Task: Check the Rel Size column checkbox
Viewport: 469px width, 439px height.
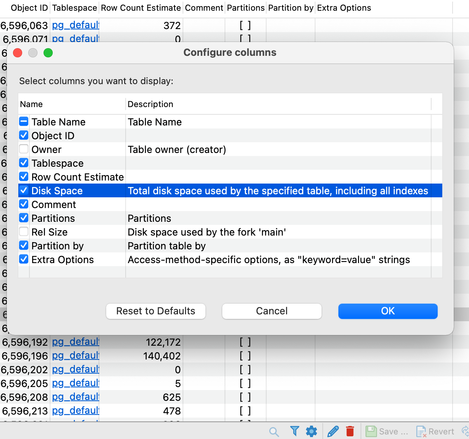Action: pyautogui.click(x=24, y=231)
